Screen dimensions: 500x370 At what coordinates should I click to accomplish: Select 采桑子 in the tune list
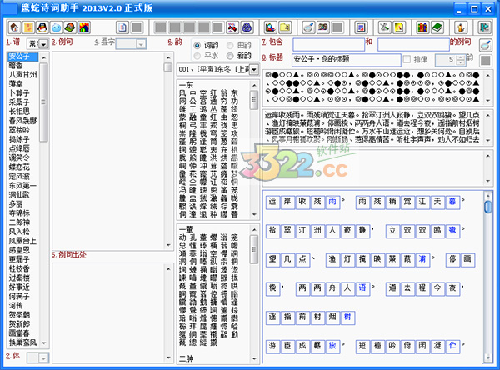point(19,102)
